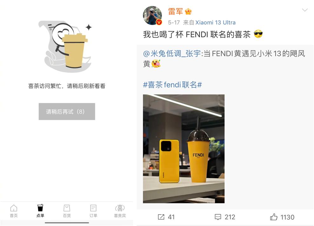Tap the 请稍后再试 retry button
Screen dimensions: 314x226
pyautogui.click(x=67, y=112)
